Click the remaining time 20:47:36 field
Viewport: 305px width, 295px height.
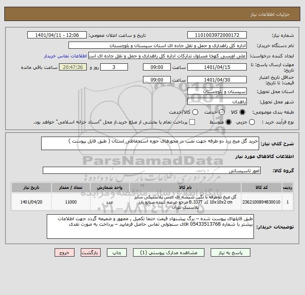[x=73, y=67]
